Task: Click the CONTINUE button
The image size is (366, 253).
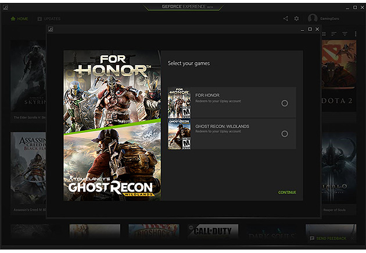Action: point(287,193)
